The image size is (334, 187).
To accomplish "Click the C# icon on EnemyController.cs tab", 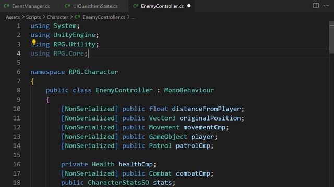I will click(136, 6).
